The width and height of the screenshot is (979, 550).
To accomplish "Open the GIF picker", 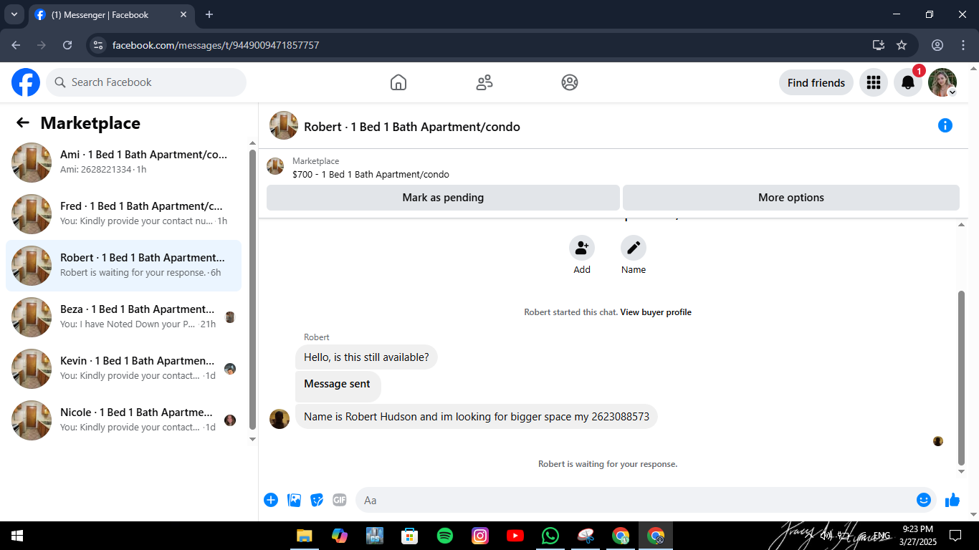I will click(x=340, y=500).
